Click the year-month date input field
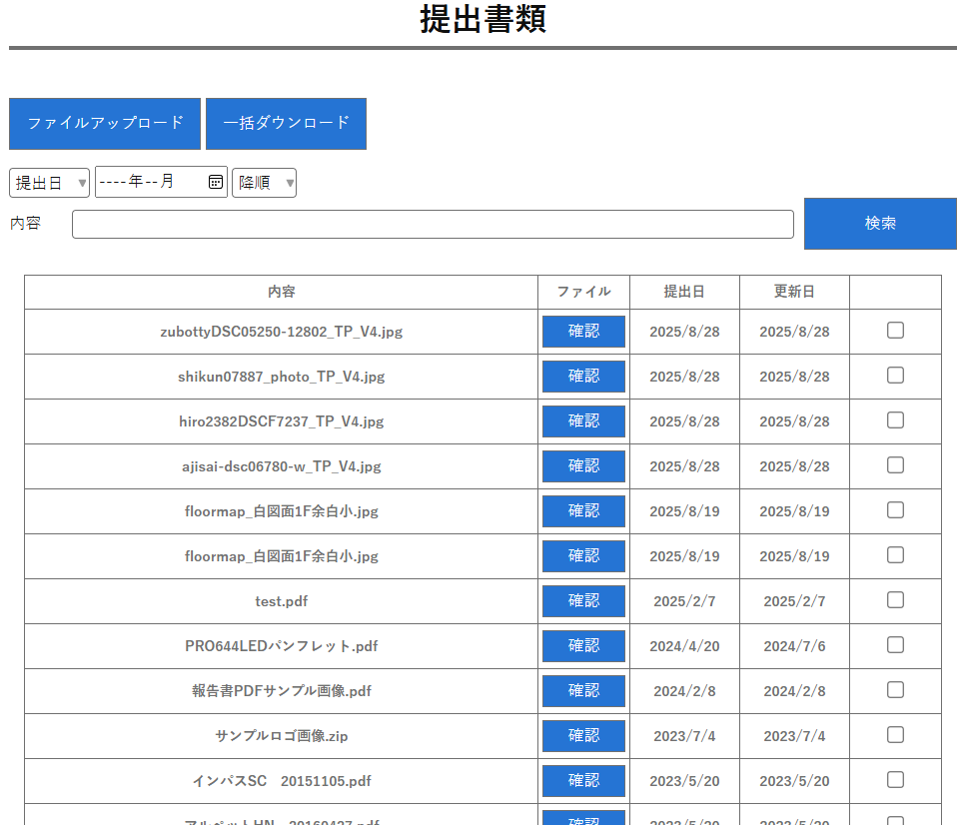The width and height of the screenshot is (960, 825). tap(150, 182)
